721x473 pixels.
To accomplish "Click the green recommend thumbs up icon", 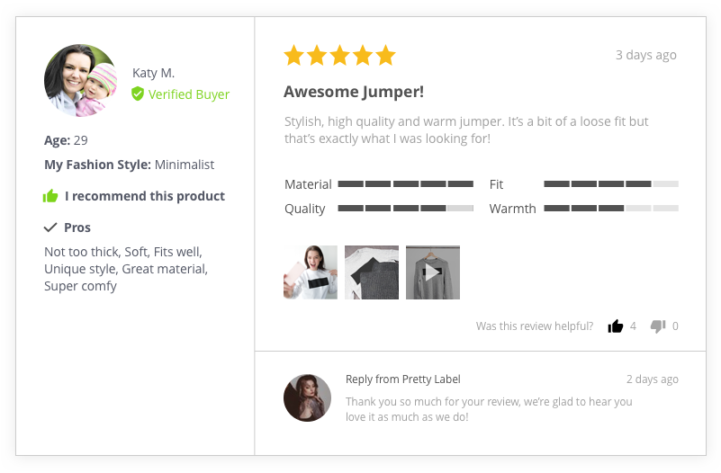I will point(50,196).
